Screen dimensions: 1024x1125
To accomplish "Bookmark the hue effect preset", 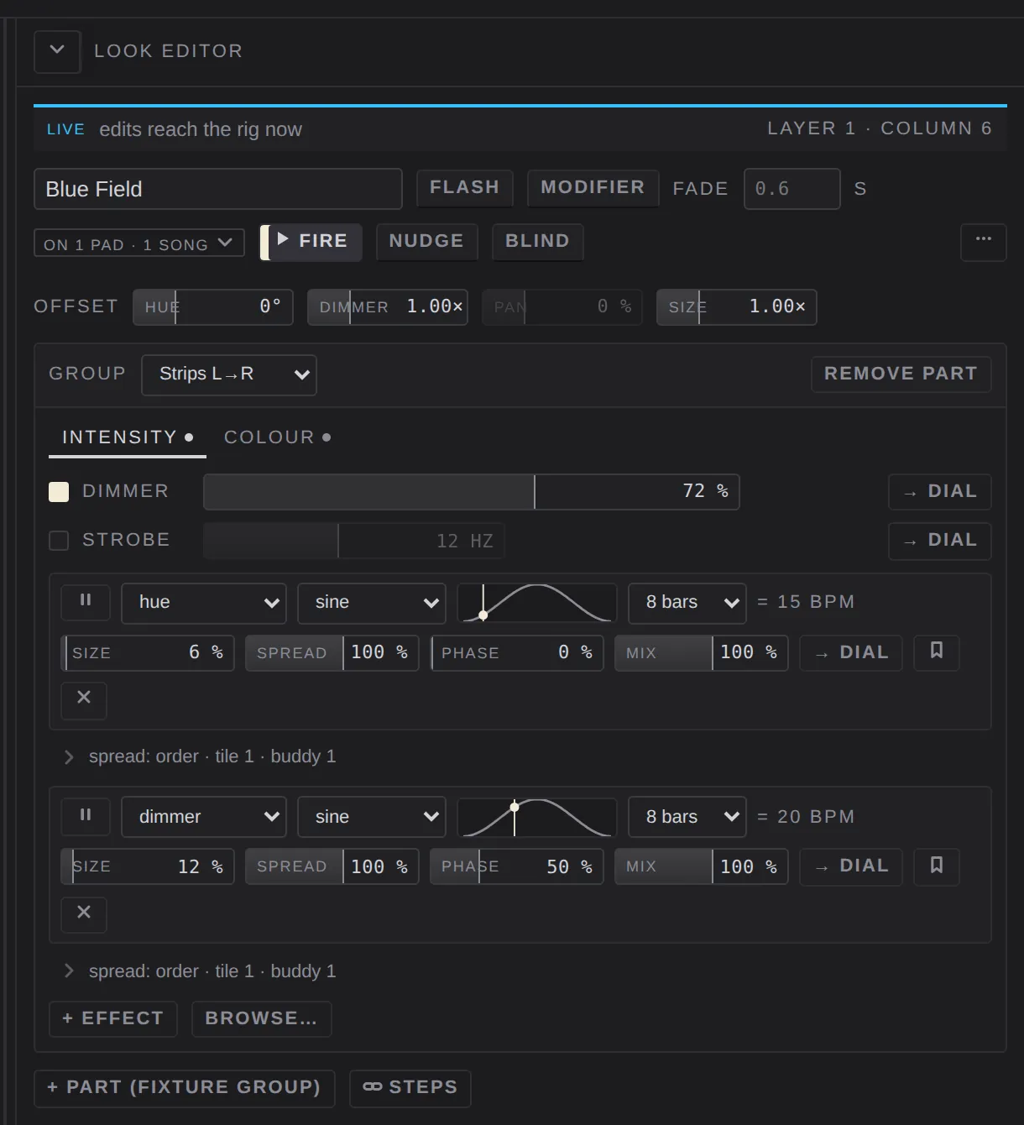I will 936,652.
